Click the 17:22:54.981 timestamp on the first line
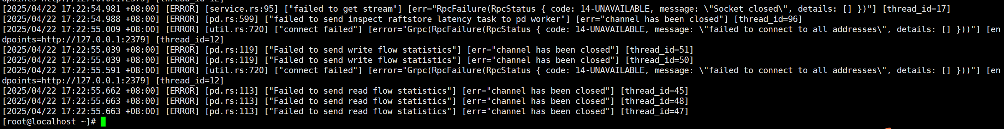This screenshot has width=1004, height=129. [x=91, y=8]
